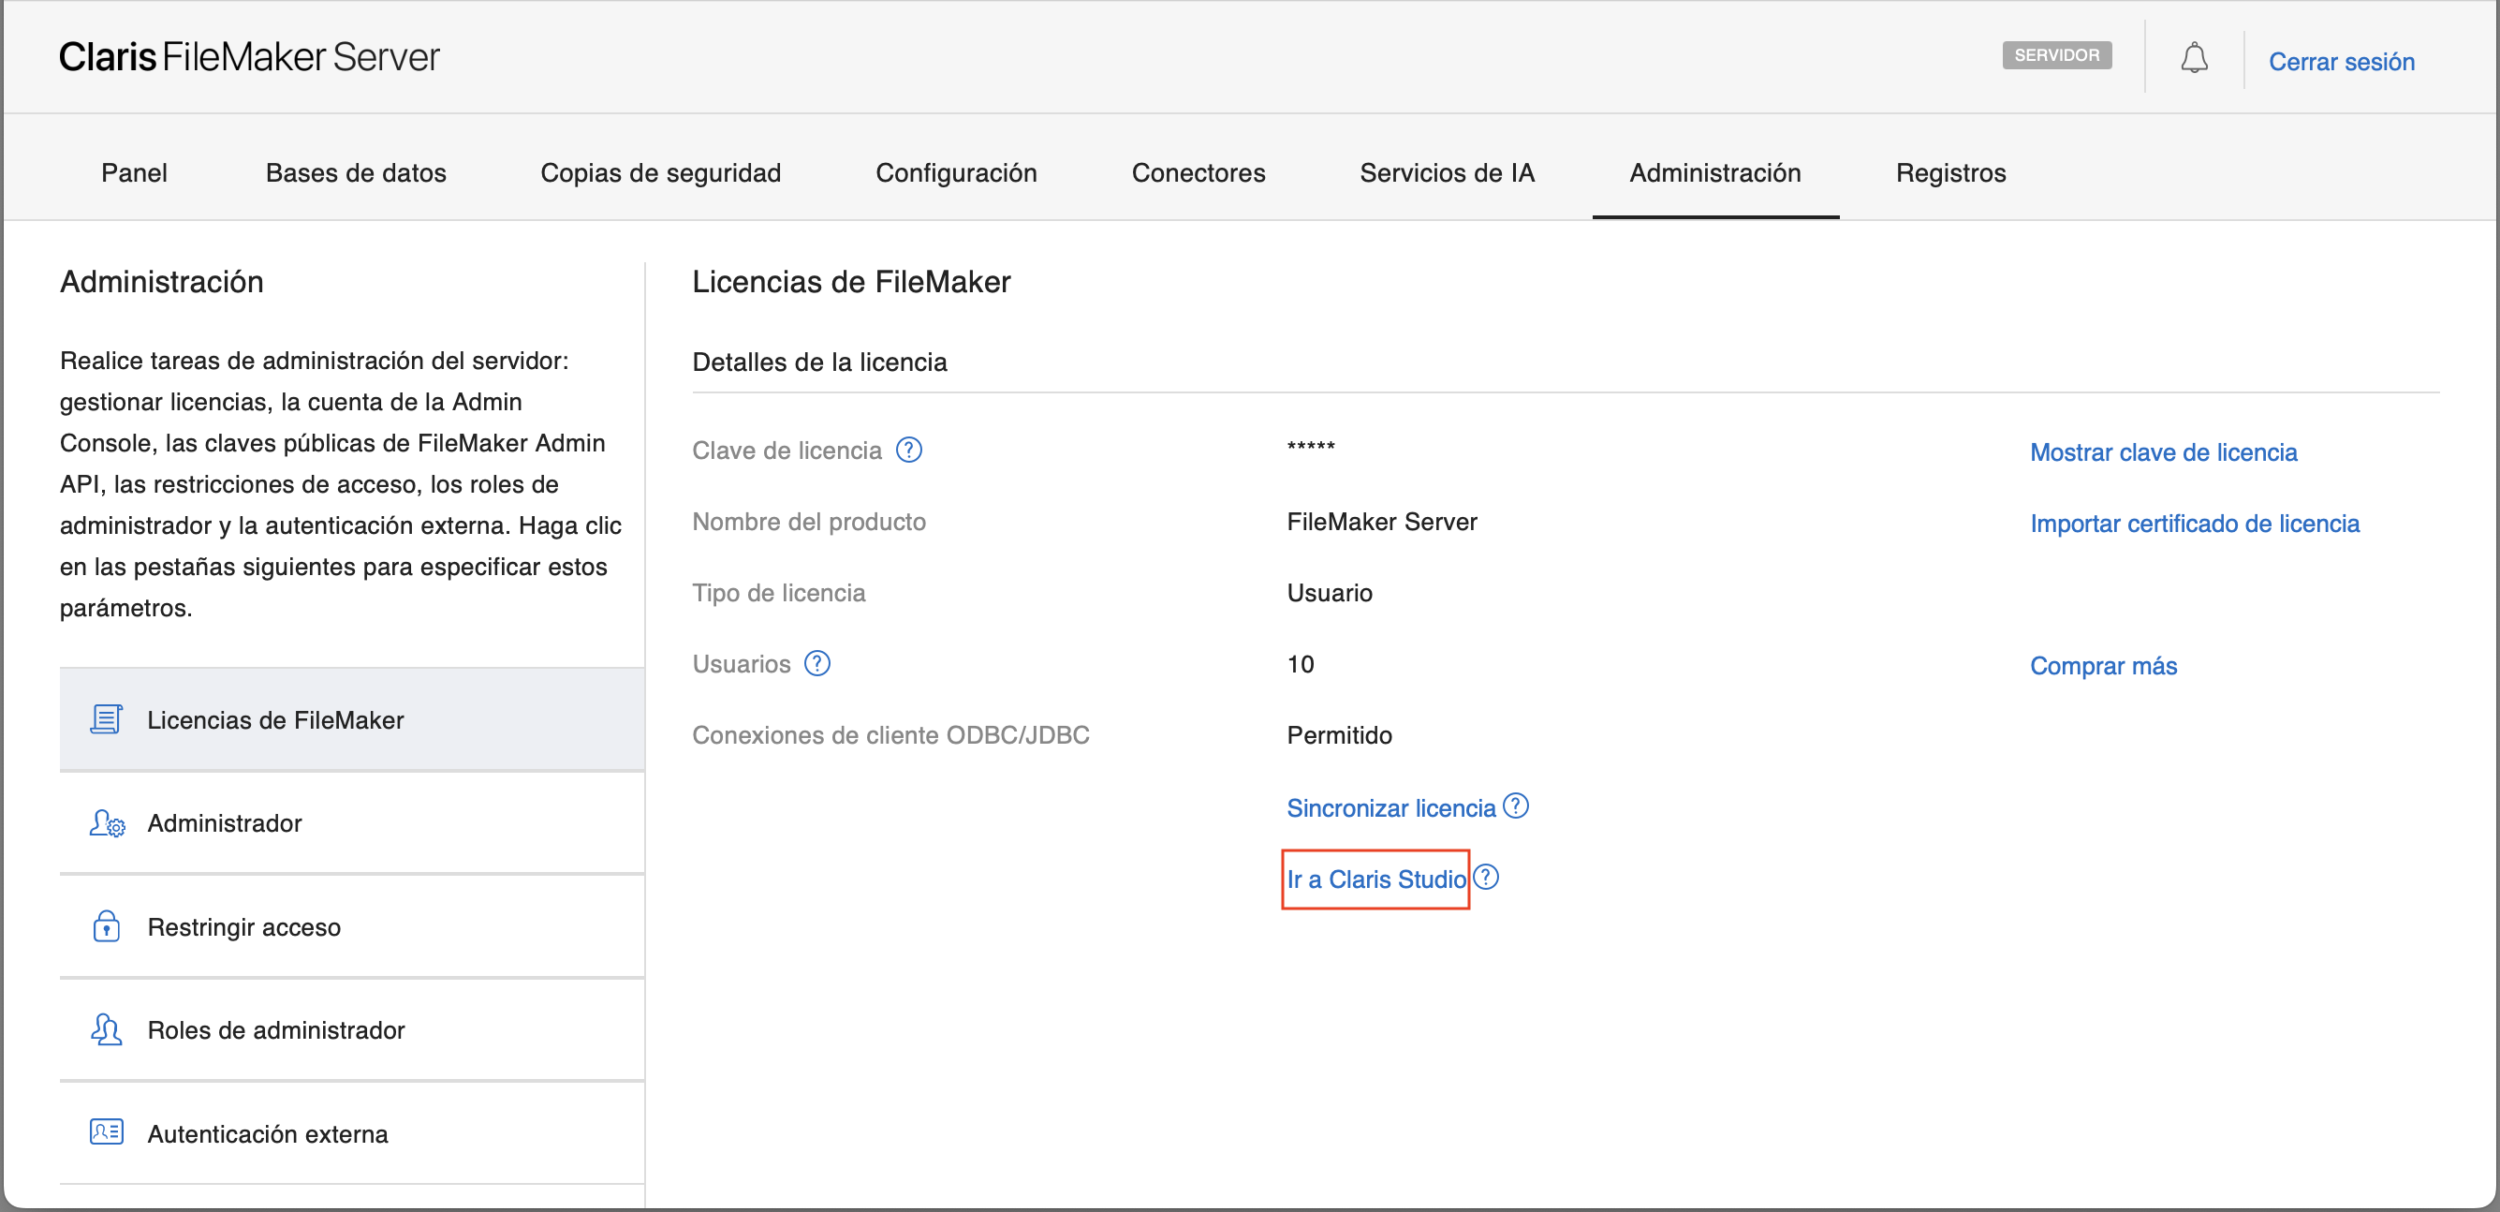
Task: Click Importar certificado de licencia link
Action: pos(2193,524)
